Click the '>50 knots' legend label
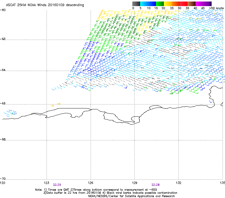 [x=216, y=8]
